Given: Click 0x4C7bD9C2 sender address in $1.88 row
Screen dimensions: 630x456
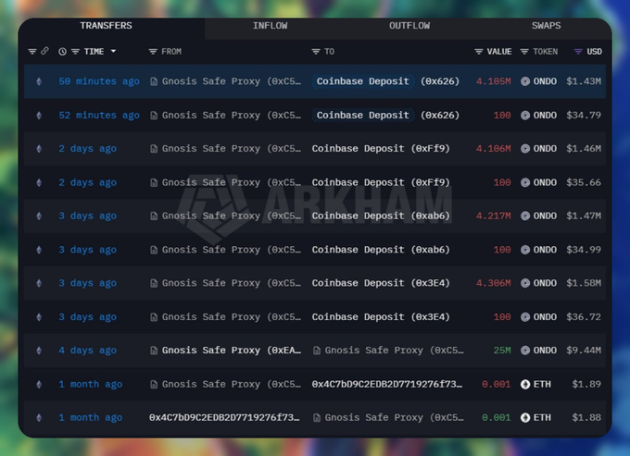Looking at the screenshot, I should 224,418.
